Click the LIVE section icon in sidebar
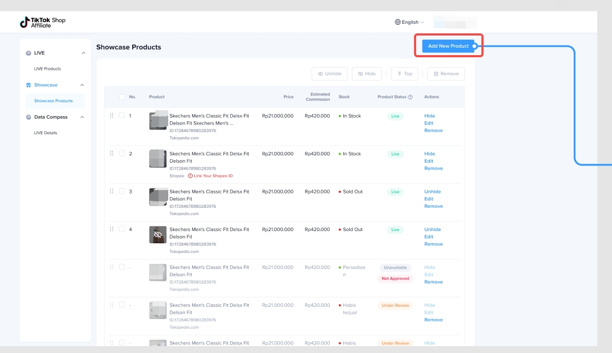Viewport: 612px width, 353px height. 29,53
